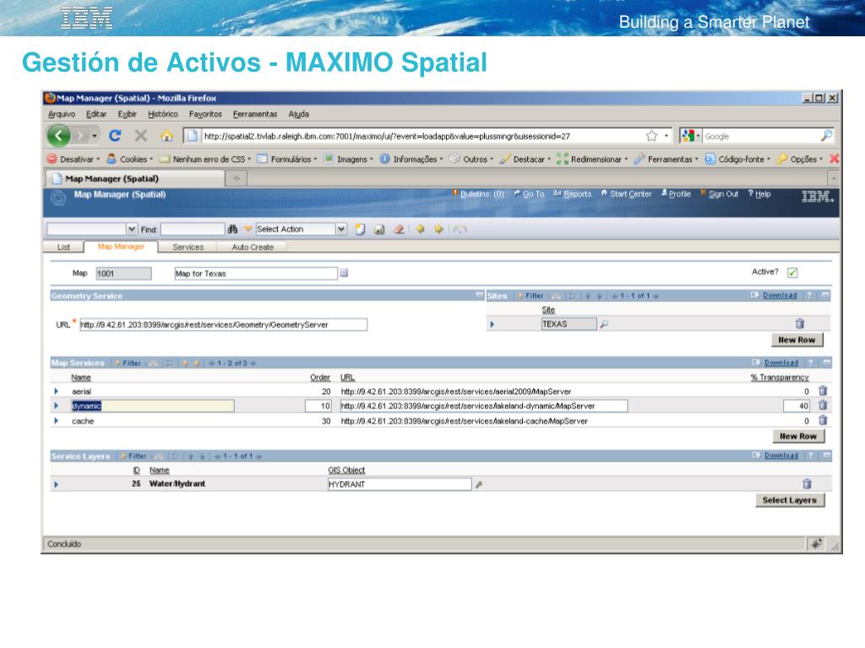Click New Row button under Map Services
The width and height of the screenshot is (865, 648).
(797, 436)
